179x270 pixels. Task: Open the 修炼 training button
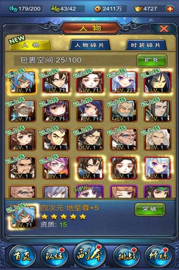click(159, 256)
